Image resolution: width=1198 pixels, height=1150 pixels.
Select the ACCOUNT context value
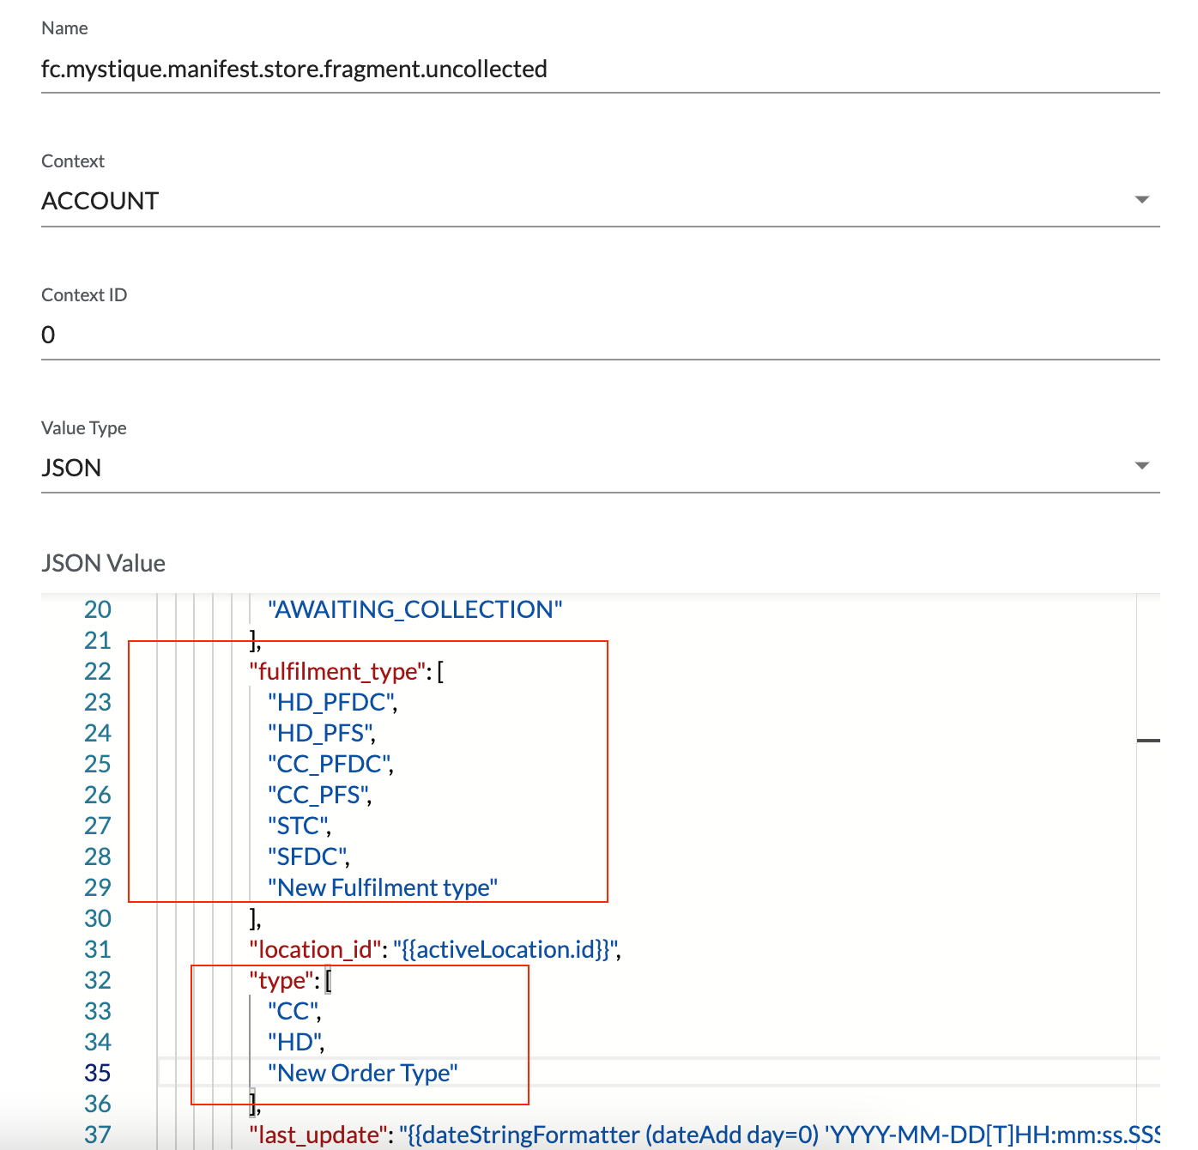click(x=100, y=202)
